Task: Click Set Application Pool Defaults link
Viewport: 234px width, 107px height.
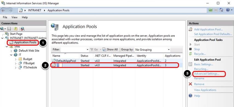Action: (x=213, y=34)
